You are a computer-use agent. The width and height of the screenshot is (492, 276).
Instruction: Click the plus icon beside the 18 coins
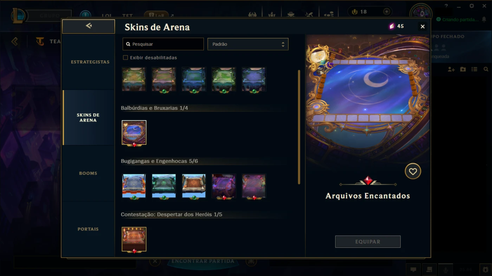(387, 12)
